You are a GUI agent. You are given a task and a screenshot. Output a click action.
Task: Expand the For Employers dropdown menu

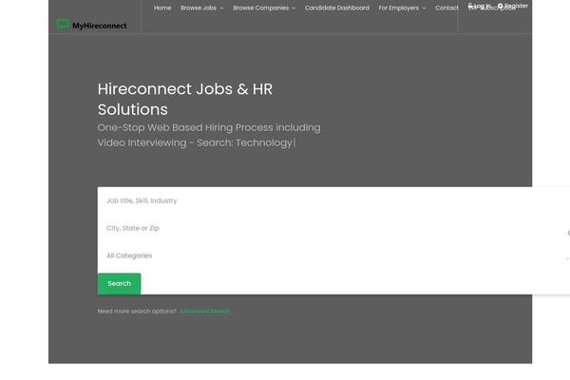pyautogui.click(x=402, y=8)
